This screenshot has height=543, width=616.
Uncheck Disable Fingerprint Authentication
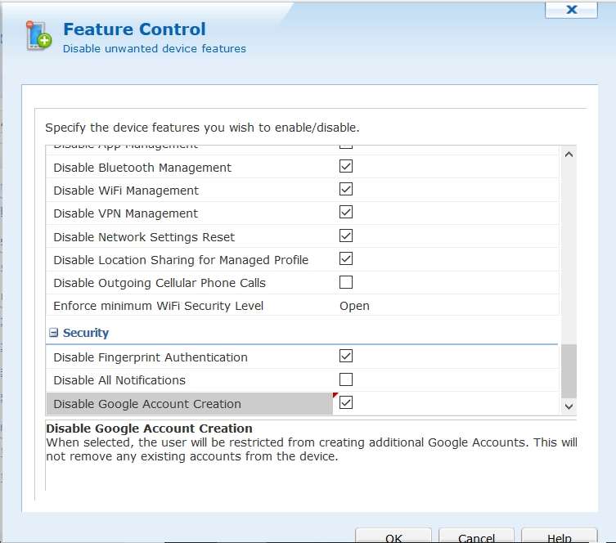(x=346, y=356)
